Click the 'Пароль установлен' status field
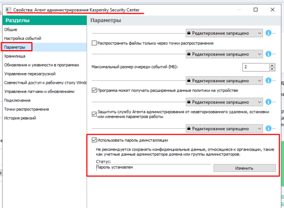This screenshot has width=284, height=208. (x=153, y=168)
